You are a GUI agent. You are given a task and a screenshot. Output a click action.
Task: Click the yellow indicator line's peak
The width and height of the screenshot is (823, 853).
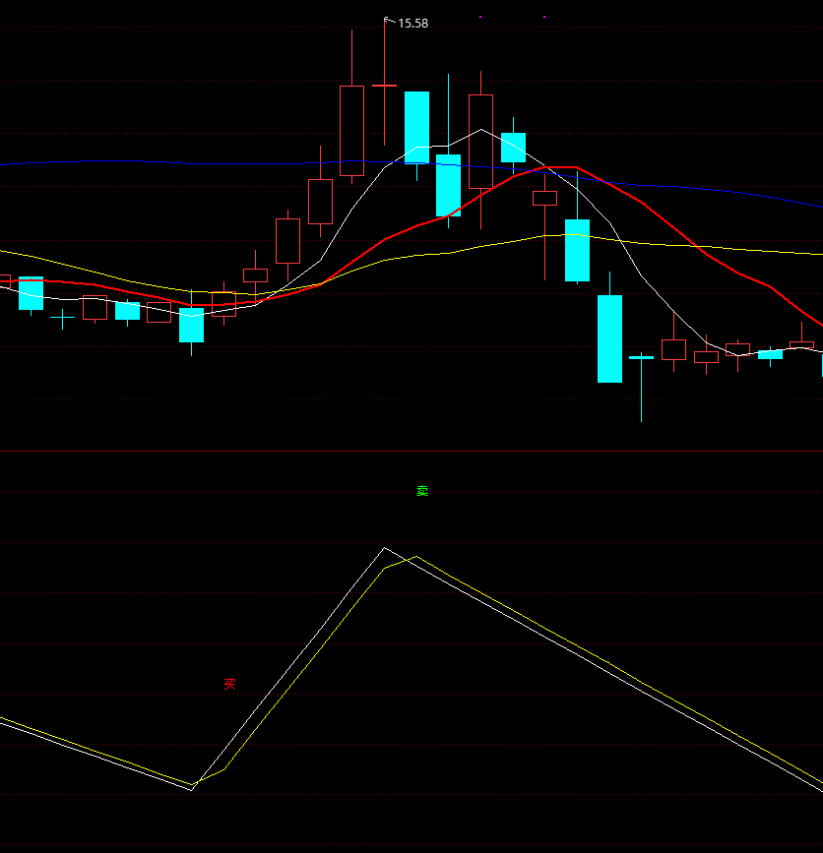click(416, 557)
